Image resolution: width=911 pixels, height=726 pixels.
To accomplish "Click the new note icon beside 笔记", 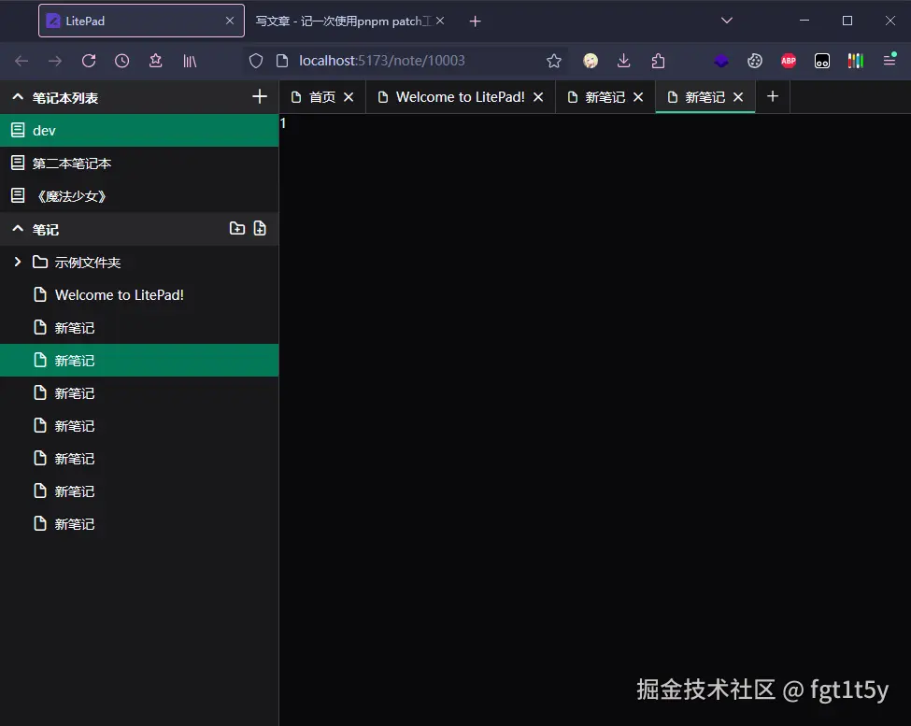I will (261, 228).
